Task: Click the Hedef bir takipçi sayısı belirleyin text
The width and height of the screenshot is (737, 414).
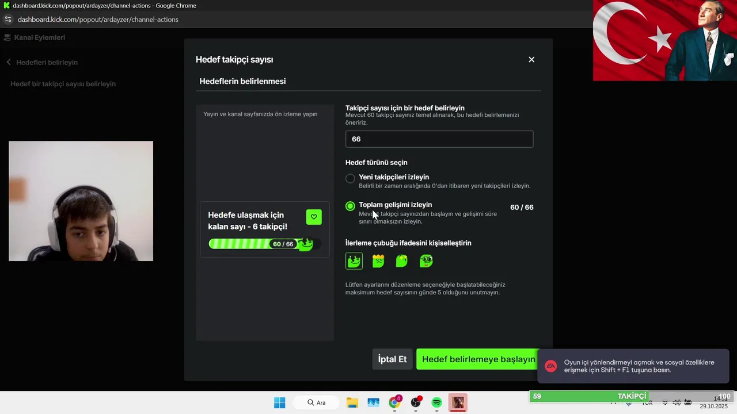Action: coord(63,84)
